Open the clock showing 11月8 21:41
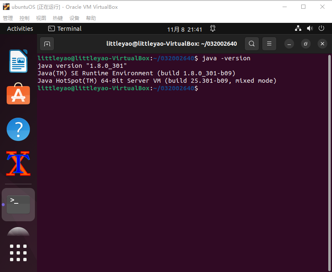Viewport: 332px width, 272px height. 184,29
